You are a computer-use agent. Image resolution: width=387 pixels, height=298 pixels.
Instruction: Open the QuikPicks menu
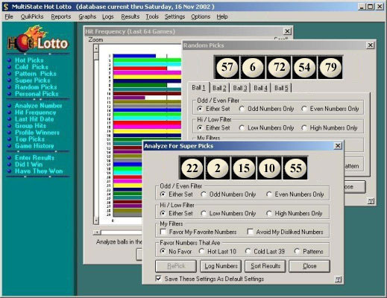point(32,16)
